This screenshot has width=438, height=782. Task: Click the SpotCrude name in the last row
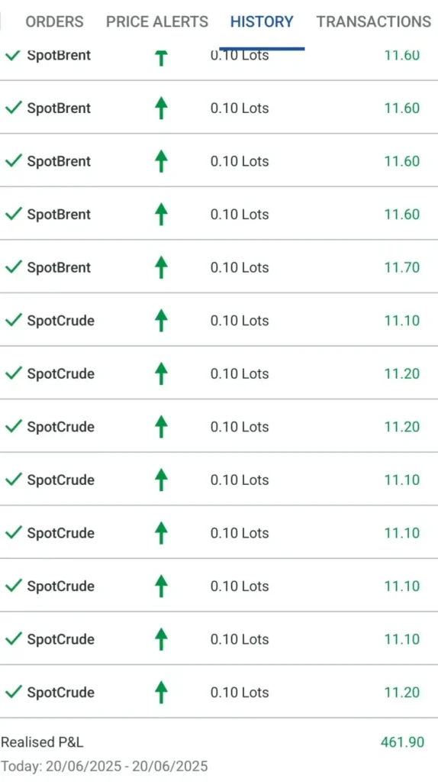pyautogui.click(x=60, y=692)
